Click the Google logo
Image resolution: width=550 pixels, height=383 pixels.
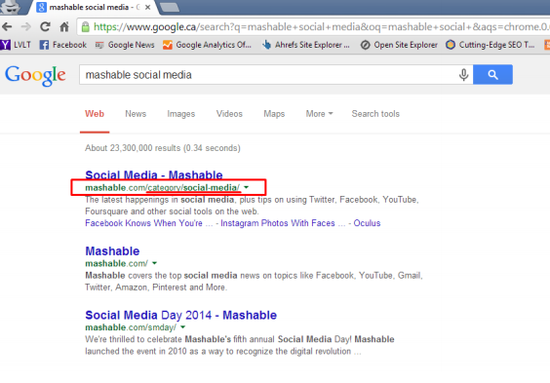pos(35,75)
